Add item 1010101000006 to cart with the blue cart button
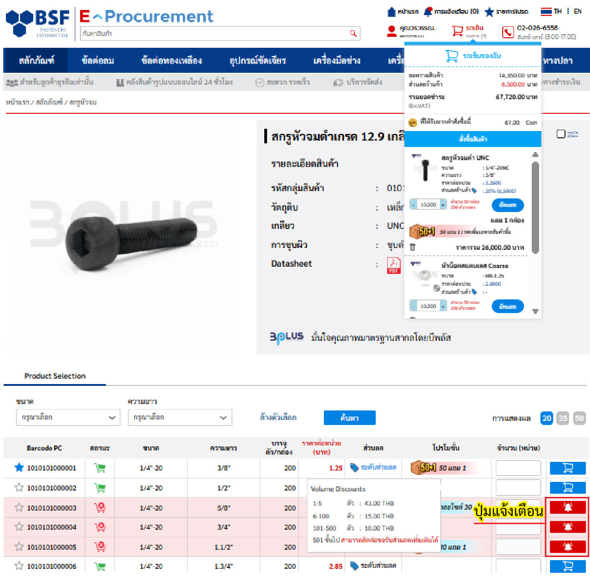The height and width of the screenshot is (587, 590). pos(568,566)
